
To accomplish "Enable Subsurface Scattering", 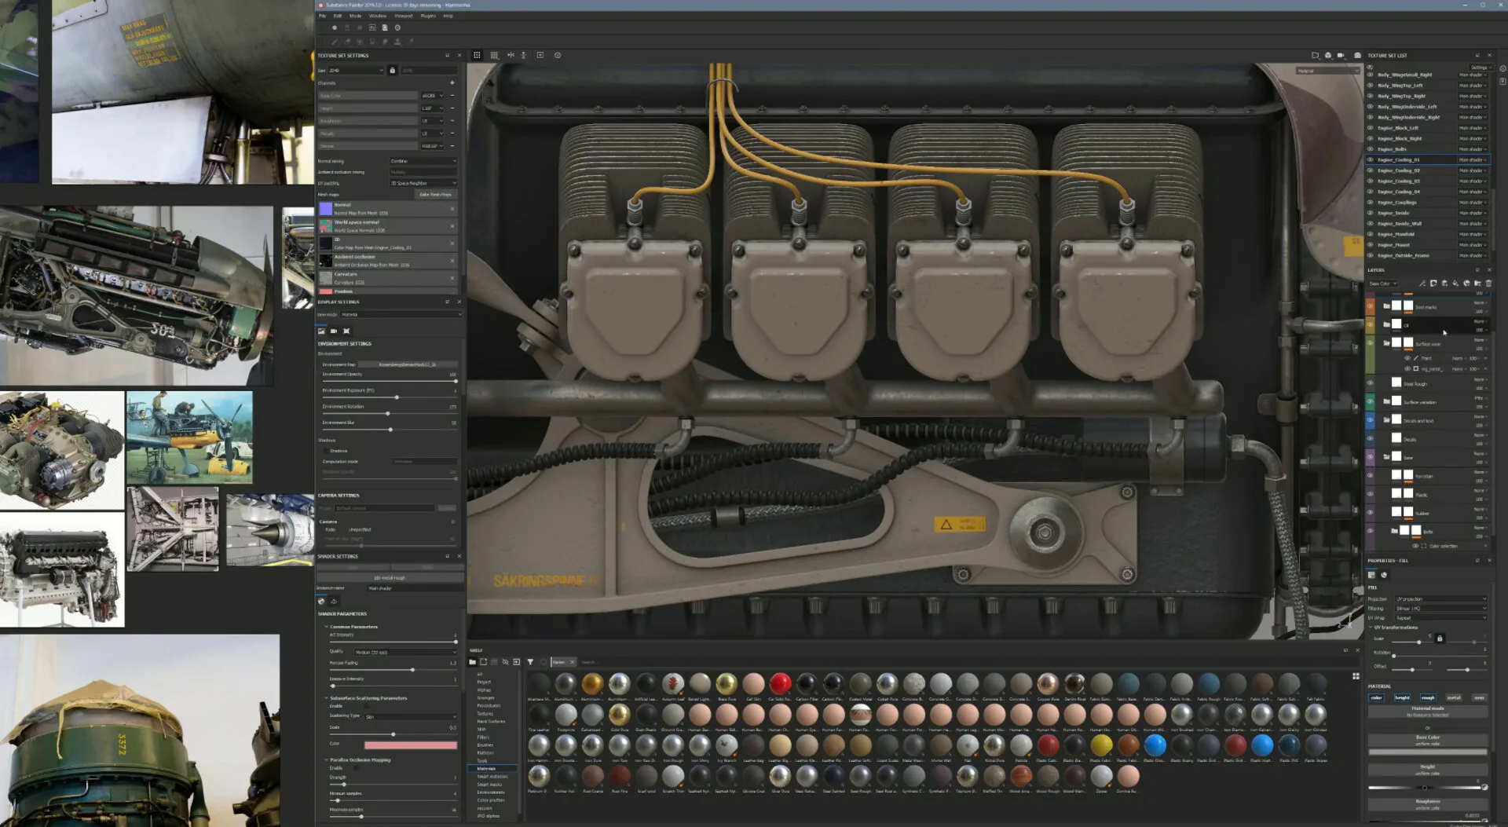I will pyautogui.click(x=367, y=706).
